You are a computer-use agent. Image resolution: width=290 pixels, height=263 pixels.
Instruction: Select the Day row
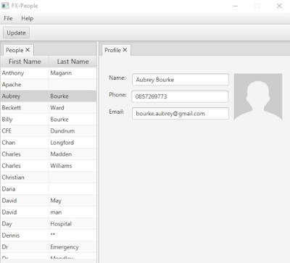click(x=49, y=224)
